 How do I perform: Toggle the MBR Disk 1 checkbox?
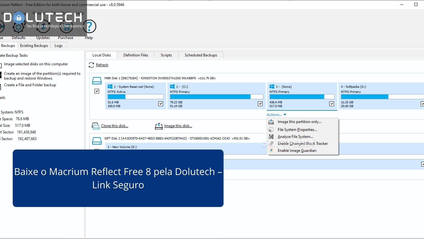[97, 91]
